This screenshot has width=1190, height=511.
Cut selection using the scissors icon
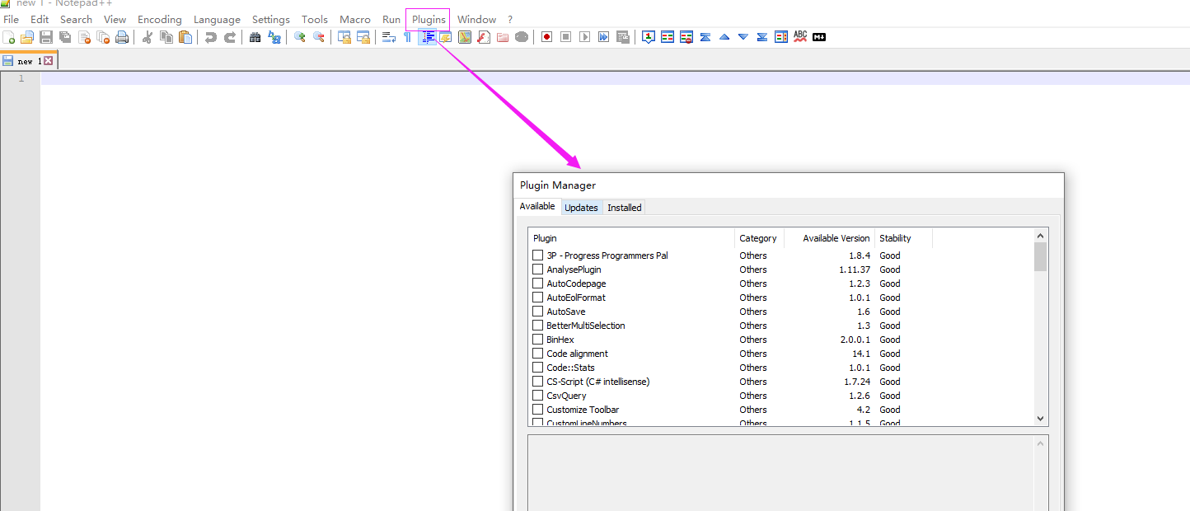tap(148, 37)
